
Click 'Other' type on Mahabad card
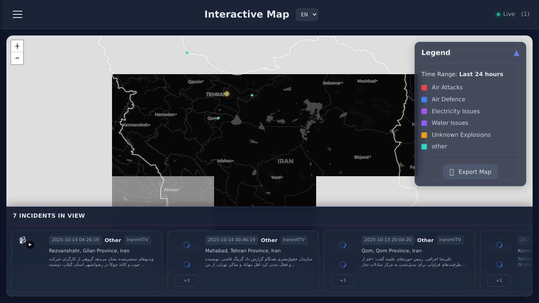point(269,240)
